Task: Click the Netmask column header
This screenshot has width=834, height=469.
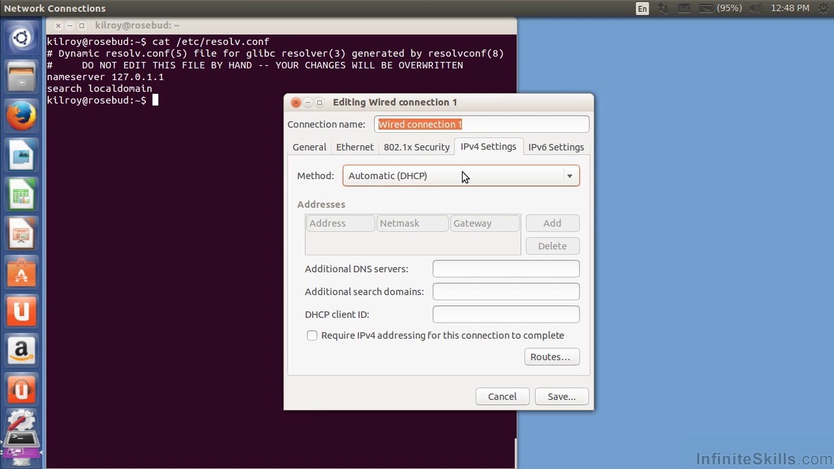Action: pyautogui.click(x=413, y=223)
